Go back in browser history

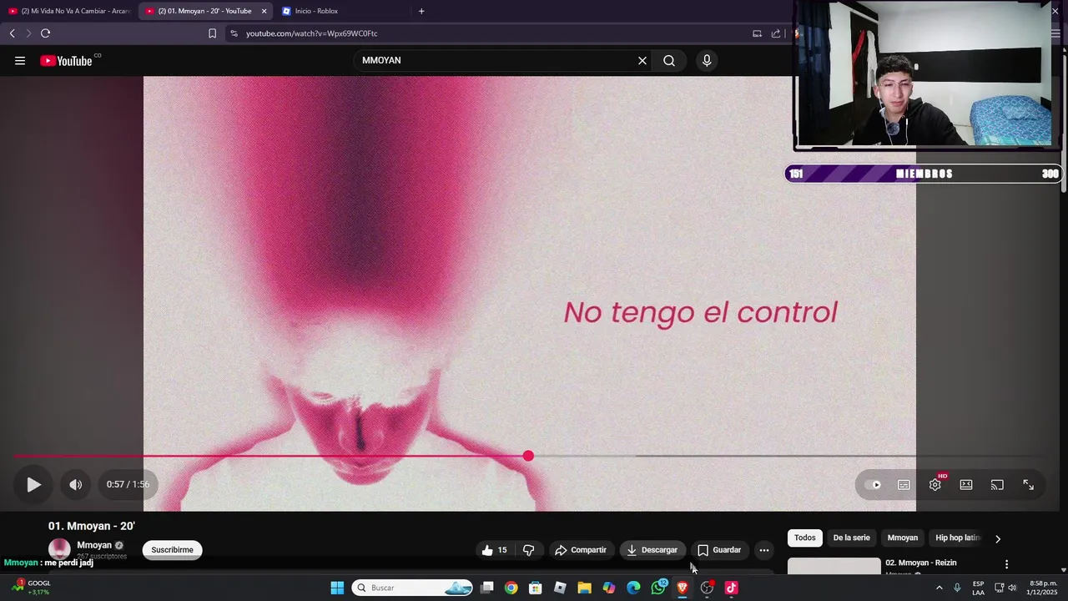point(12,33)
